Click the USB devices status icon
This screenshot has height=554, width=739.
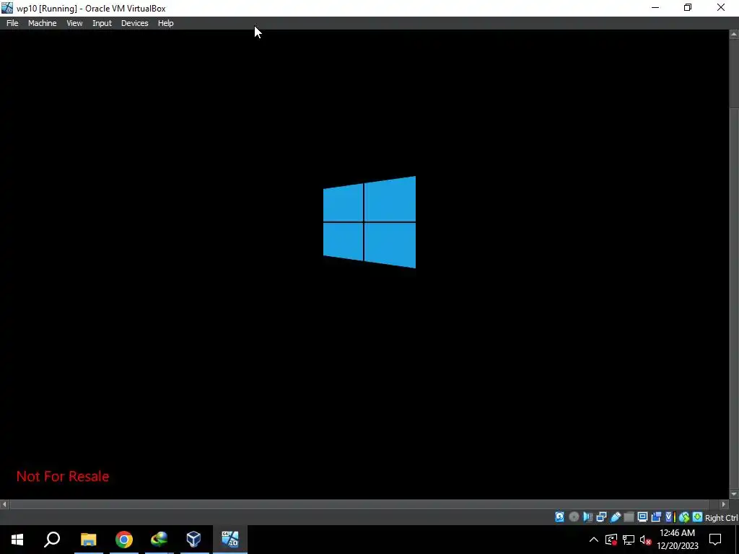tap(615, 517)
